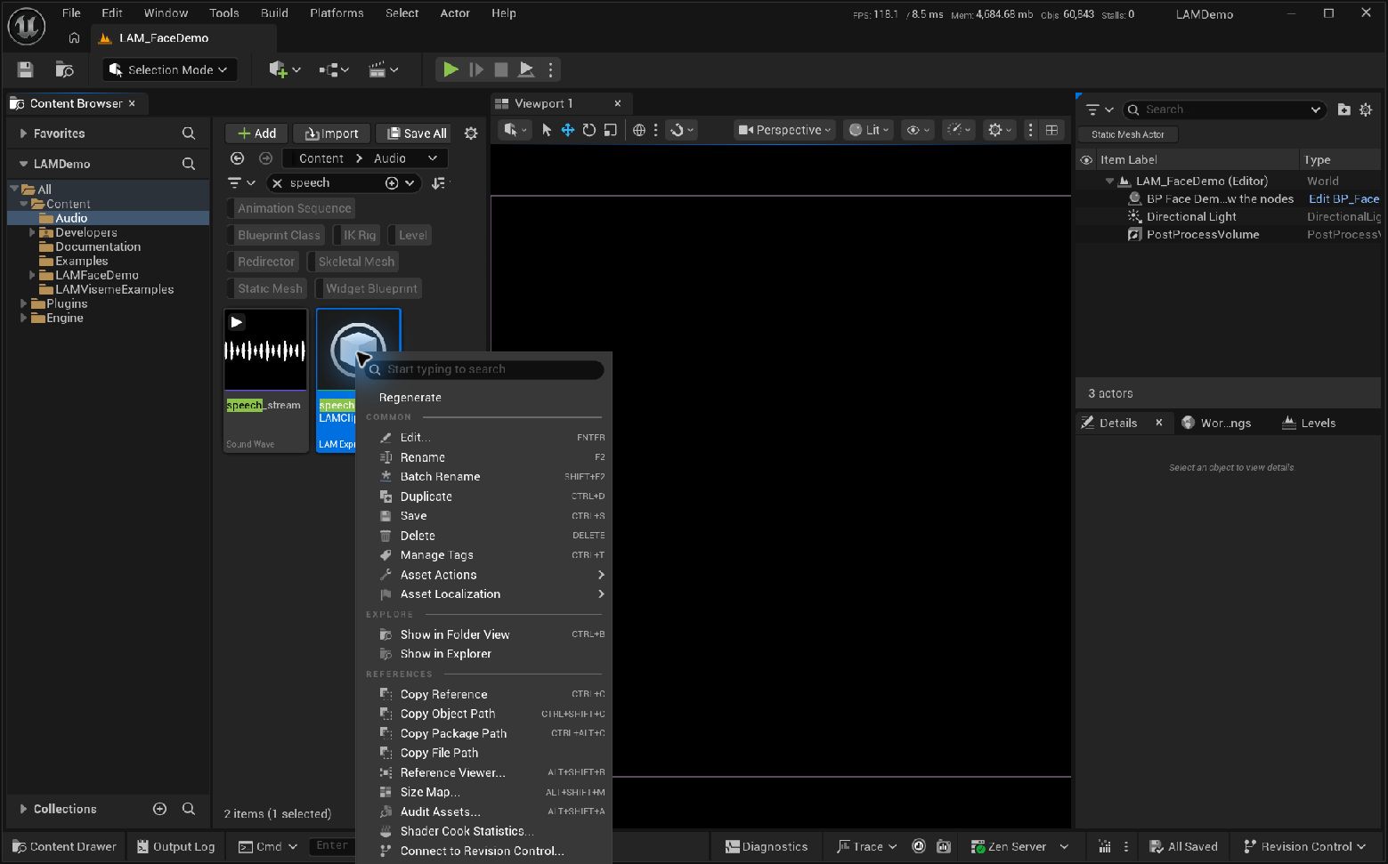Add a new collection with plus icon
Viewport: 1388px width, 864px height.
160,809
